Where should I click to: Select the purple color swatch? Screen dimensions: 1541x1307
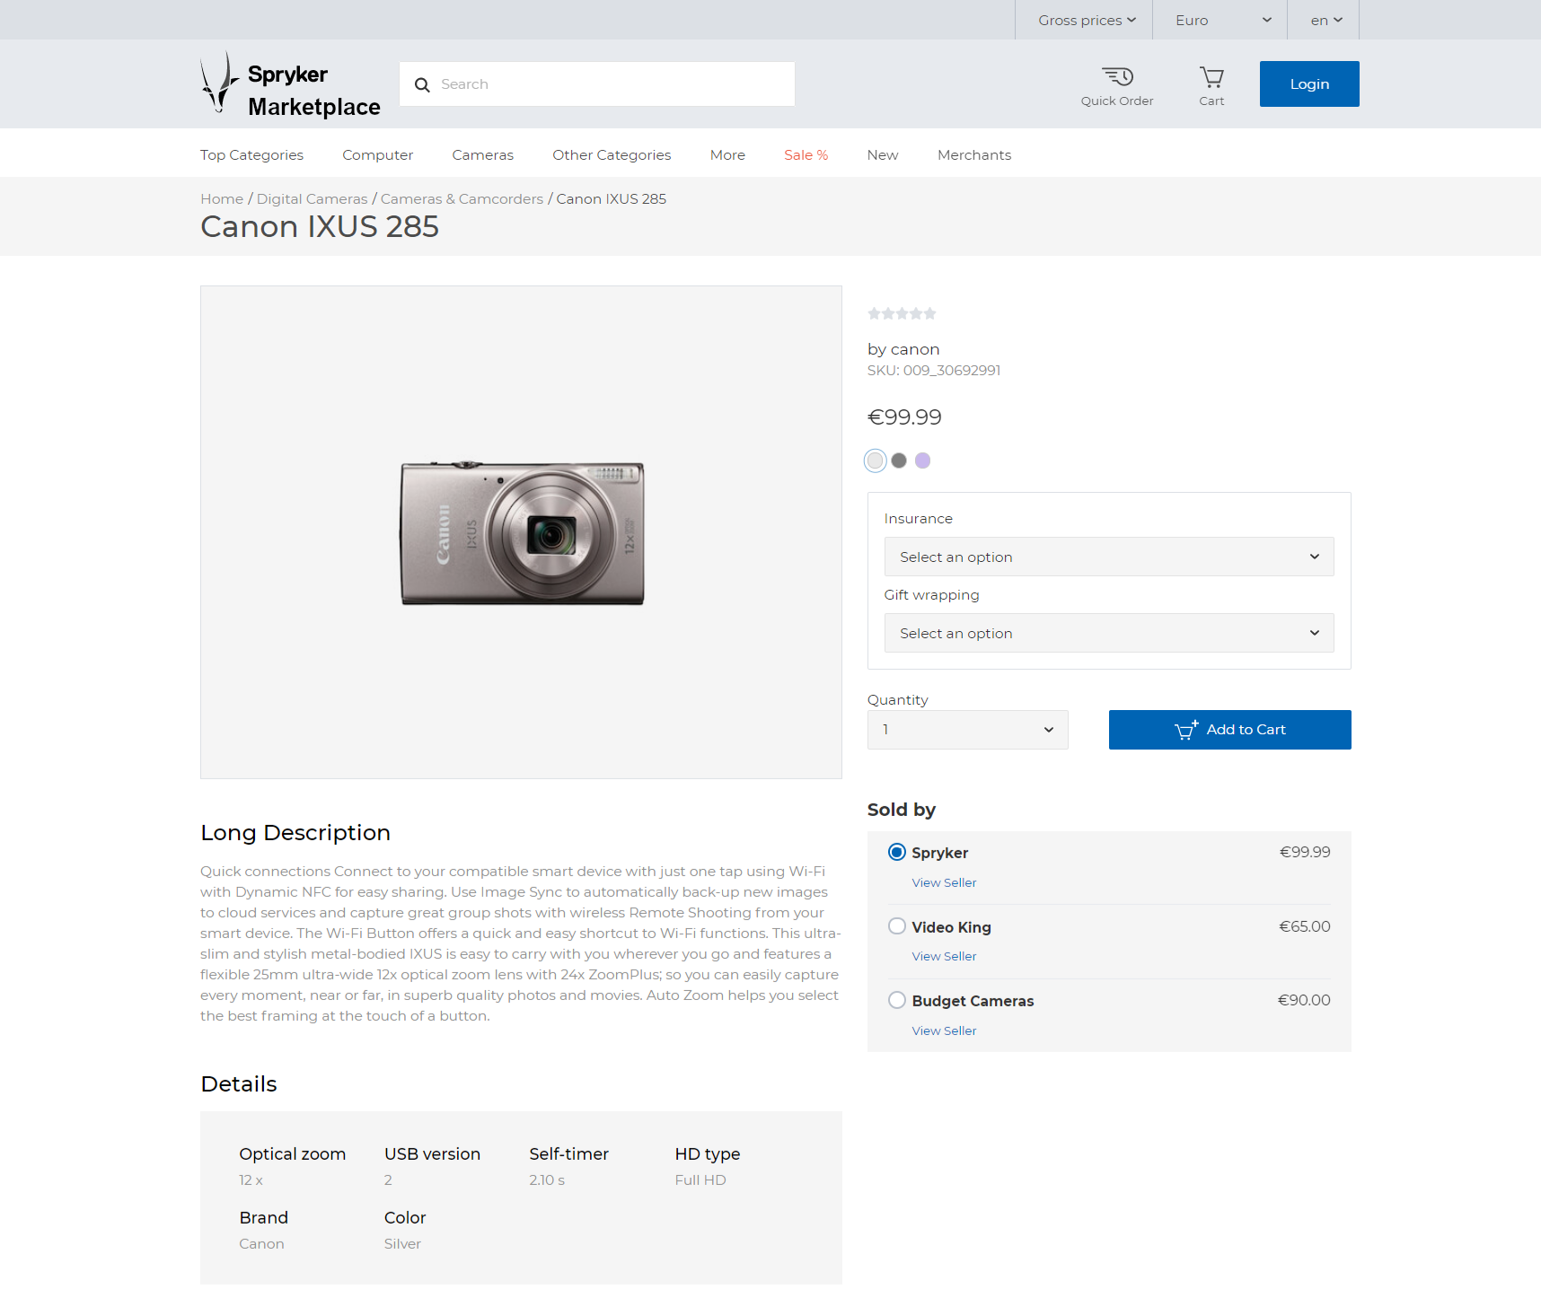click(922, 461)
